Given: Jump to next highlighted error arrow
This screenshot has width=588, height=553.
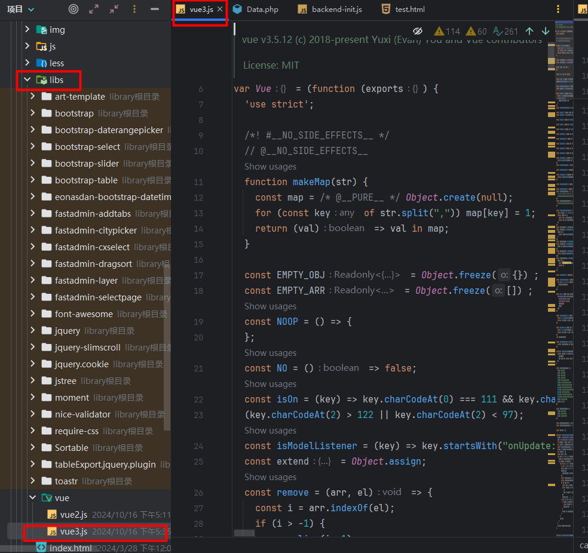Looking at the screenshot, I should tap(545, 31).
